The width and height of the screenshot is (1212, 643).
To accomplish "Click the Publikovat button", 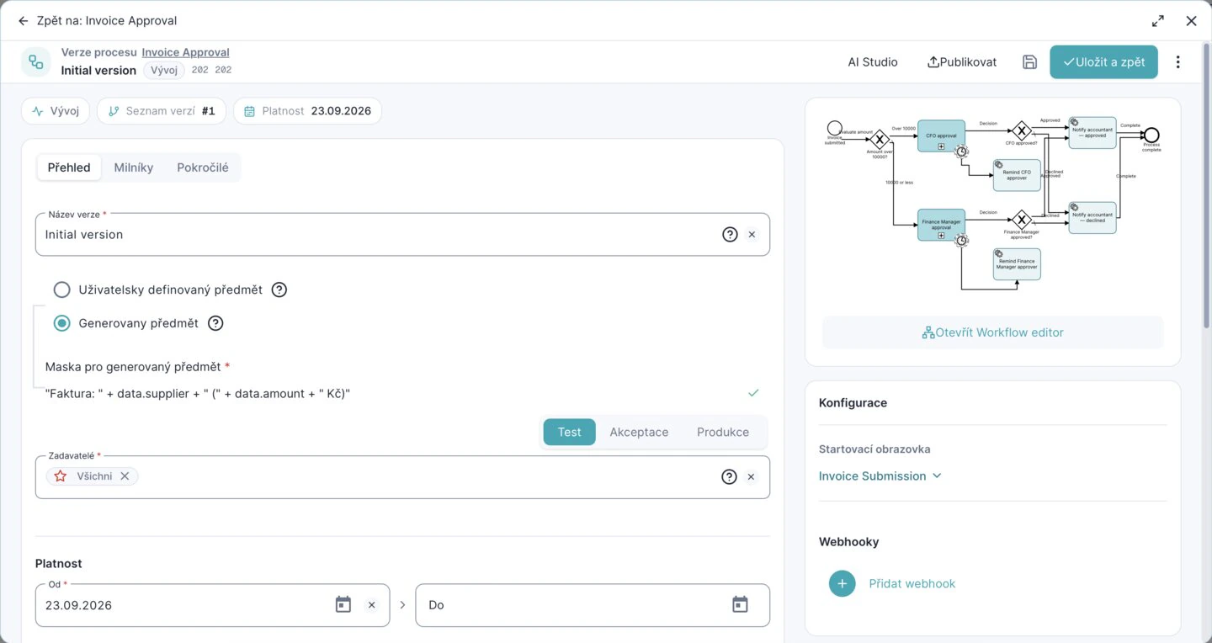I will point(962,62).
